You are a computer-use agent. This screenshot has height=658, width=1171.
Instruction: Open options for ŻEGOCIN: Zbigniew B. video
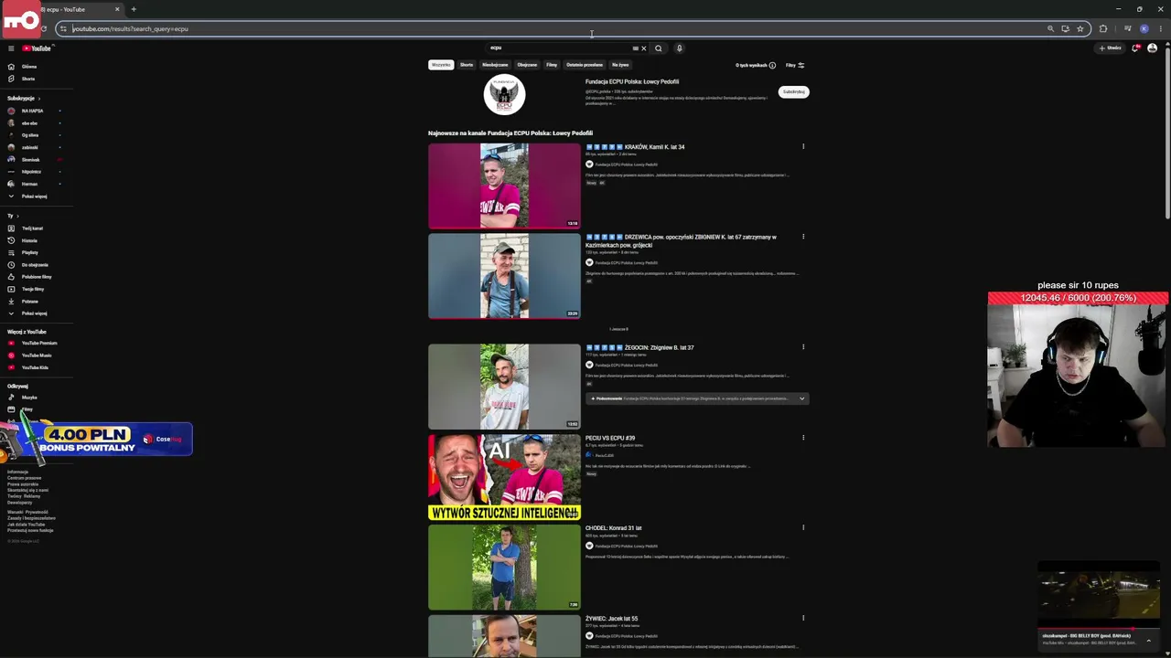point(803,347)
